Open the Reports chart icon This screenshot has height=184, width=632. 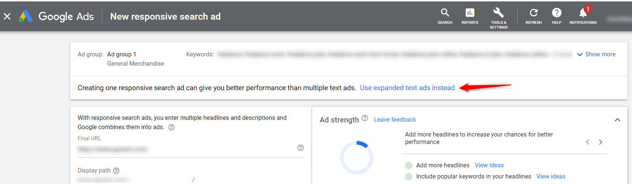470,13
